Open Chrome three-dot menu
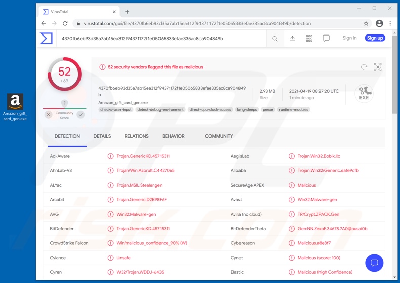 click(390, 23)
